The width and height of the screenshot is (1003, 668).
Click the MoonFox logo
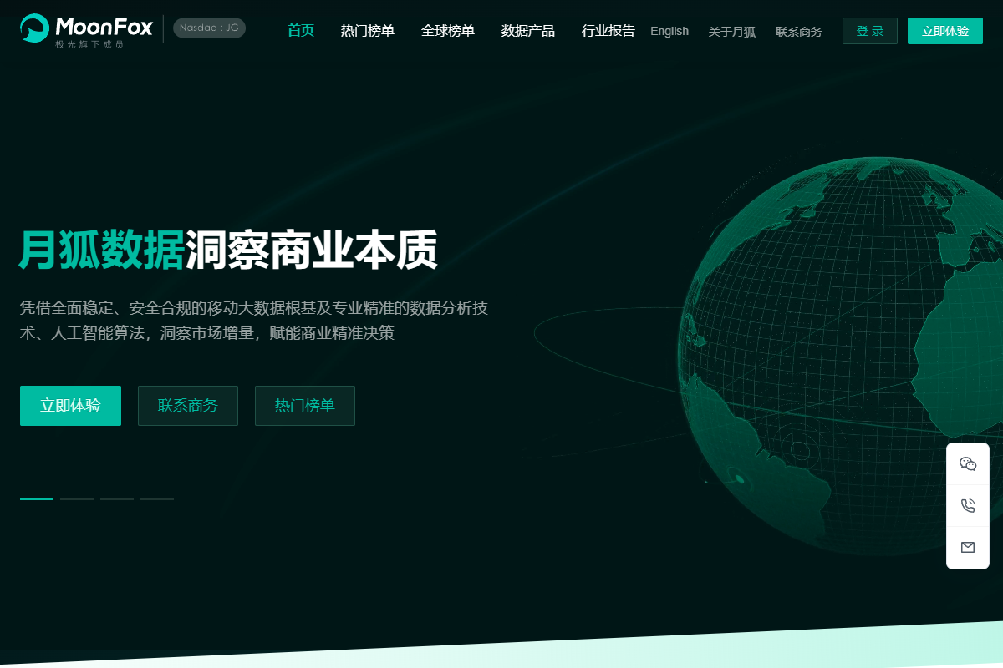[x=86, y=30]
